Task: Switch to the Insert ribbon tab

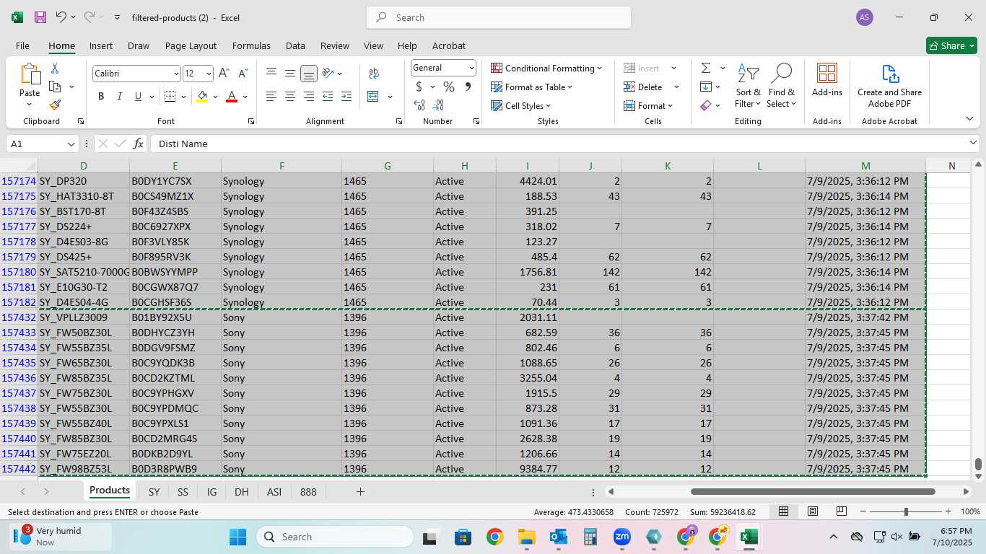Action: tap(101, 45)
